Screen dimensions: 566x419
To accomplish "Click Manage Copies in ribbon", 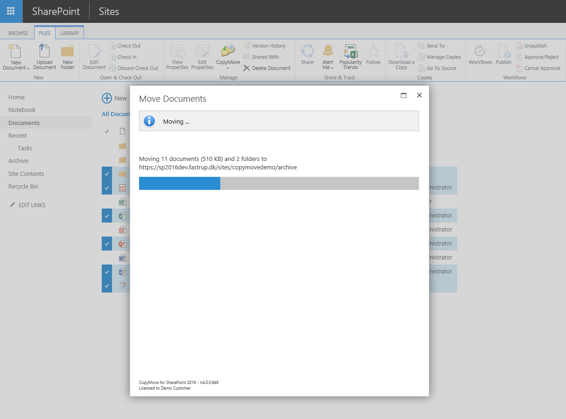I will (x=439, y=57).
